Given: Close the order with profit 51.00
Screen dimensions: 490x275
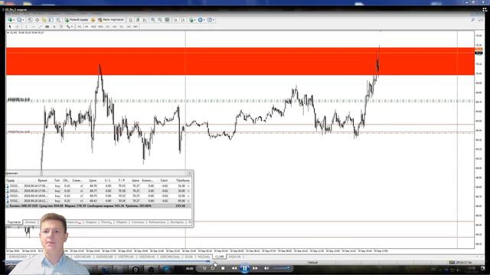Looking at the screenshot, I should [x=188, y=186].
